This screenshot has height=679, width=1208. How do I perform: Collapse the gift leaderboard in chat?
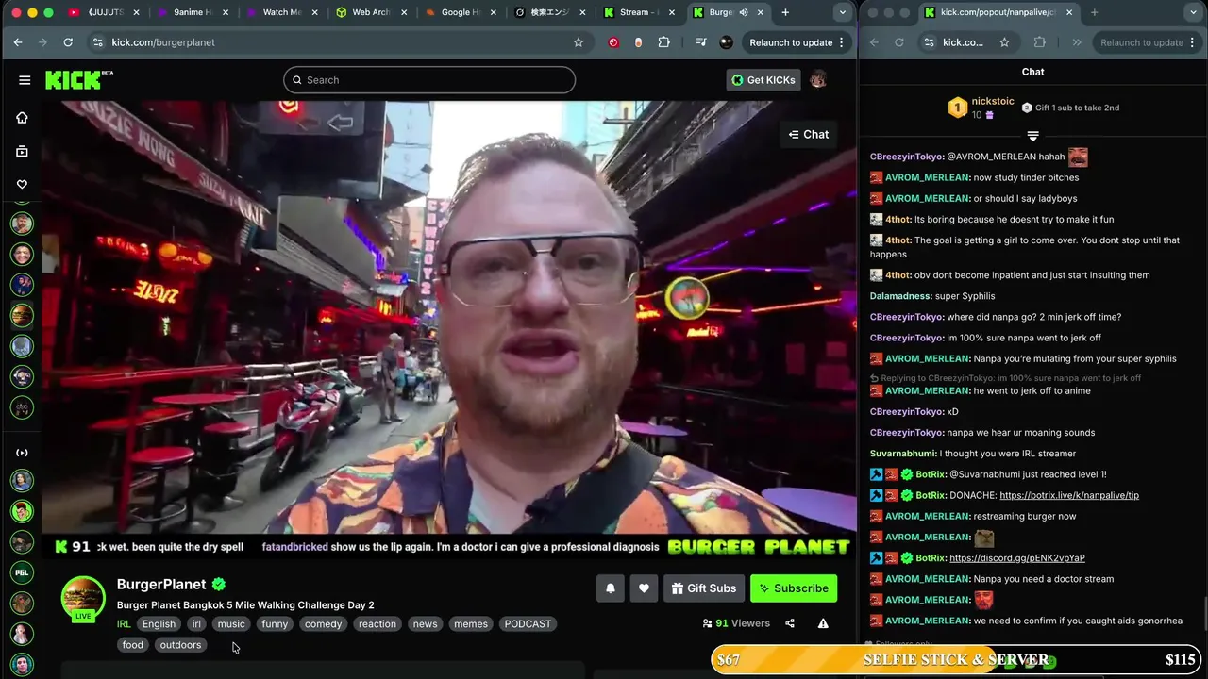1032,137
